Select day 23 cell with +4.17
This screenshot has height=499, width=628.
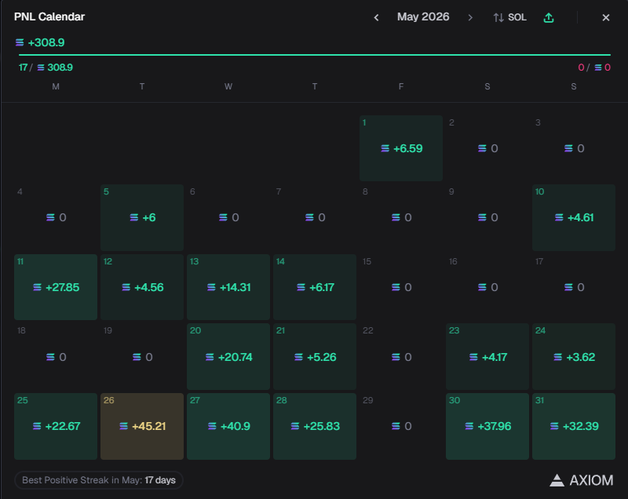(487, 356)
